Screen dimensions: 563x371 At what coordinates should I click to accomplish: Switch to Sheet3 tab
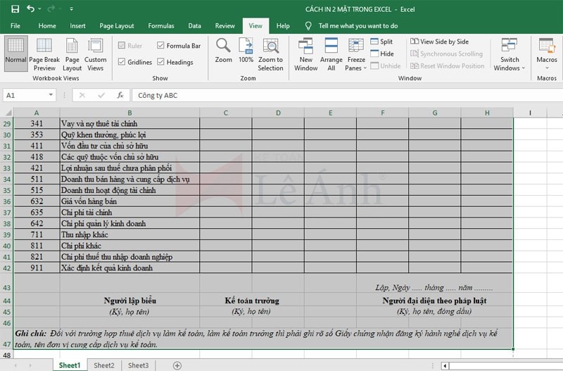pyautogui.click(x=138, y=365)
